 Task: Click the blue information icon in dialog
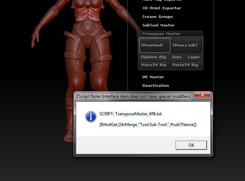tap(91, 117)
